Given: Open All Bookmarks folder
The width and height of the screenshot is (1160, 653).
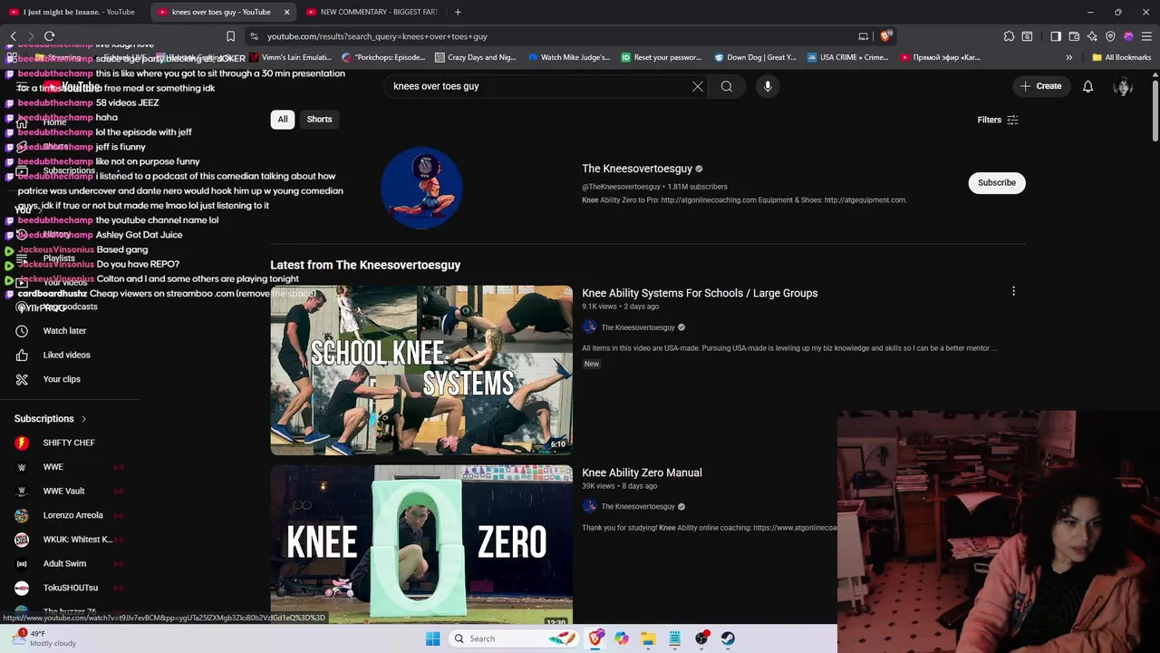Looking at the screenshot, I should coord(1121,57).
